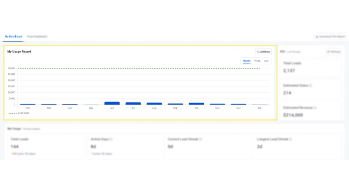Click the 2,137 Total Leads value
The width and height of the screenshot is (349, 192).
(x=289, y=71)
